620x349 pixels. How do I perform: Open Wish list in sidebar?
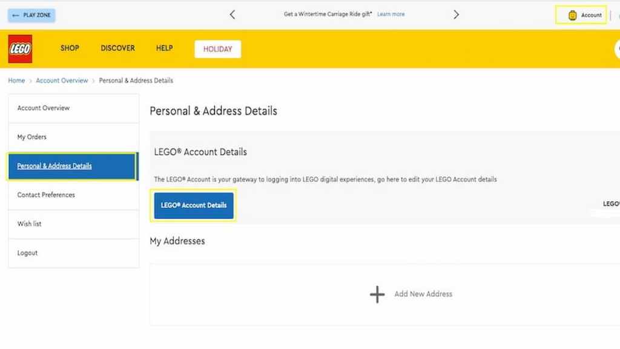(x=73, y=224)
